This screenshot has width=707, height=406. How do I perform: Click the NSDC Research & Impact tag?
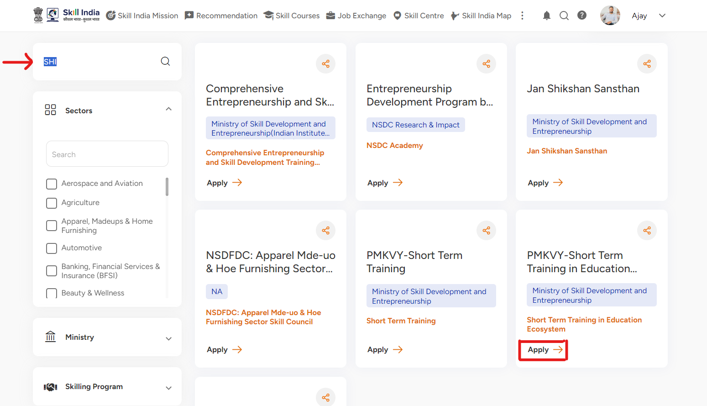click(416, 125)
